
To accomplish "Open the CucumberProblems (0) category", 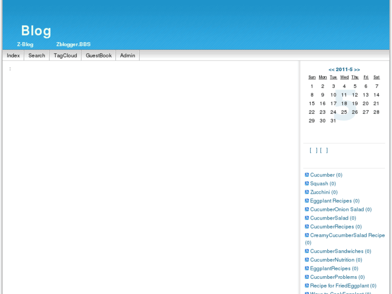I will coord(337,277).
